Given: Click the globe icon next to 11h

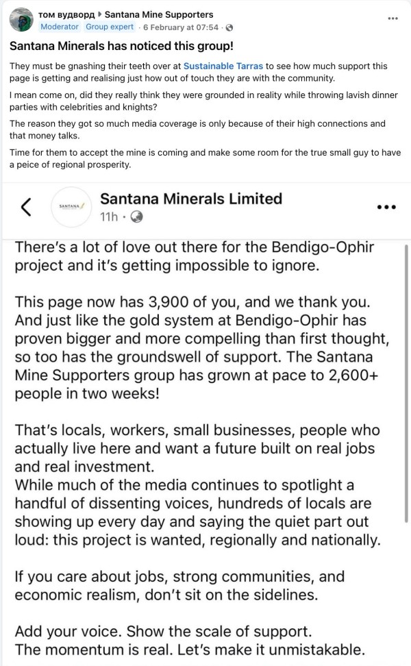Looking at the screenshot, I should click(136, 217).
